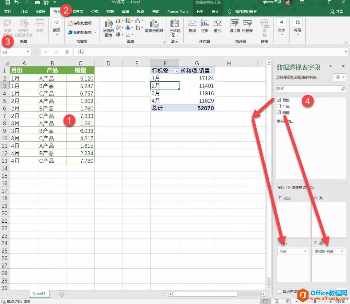Uncheck the 销量 field checkbox
This screenshot has width=350, height=304.
pyautogui.click(x=279, y=112)
